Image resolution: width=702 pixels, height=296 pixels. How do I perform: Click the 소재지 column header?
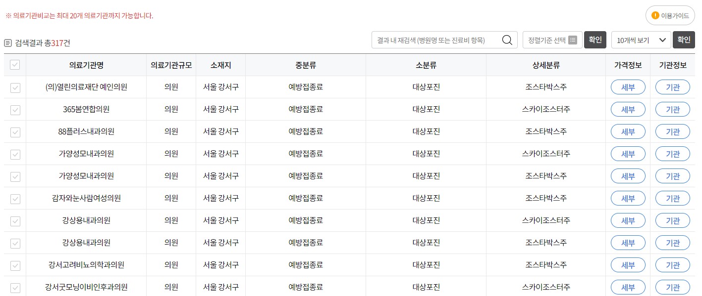click(x=220, y=65)
